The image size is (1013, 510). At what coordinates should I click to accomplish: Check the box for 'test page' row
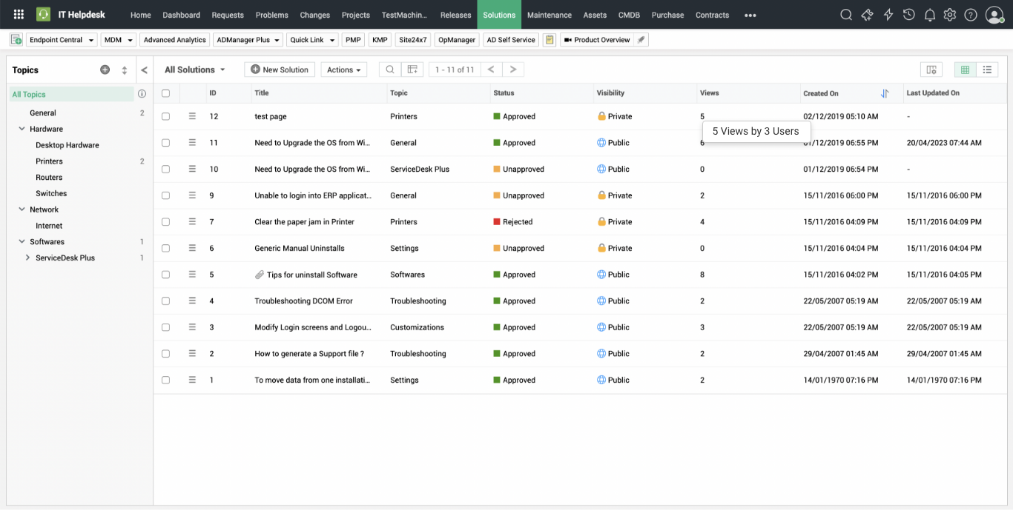pos(165,116)
